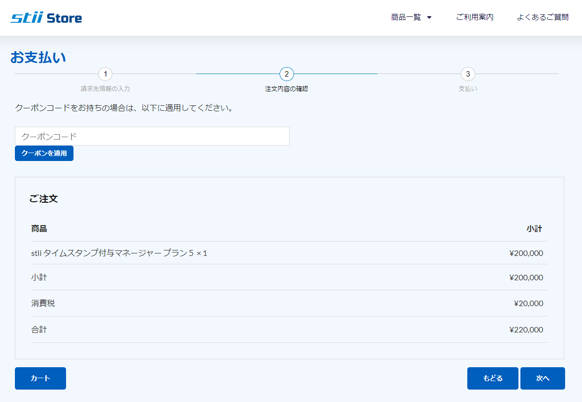This screenshot has height=402, width=582.
Task: Click the 支払い label under step 3
Action: 468,89
